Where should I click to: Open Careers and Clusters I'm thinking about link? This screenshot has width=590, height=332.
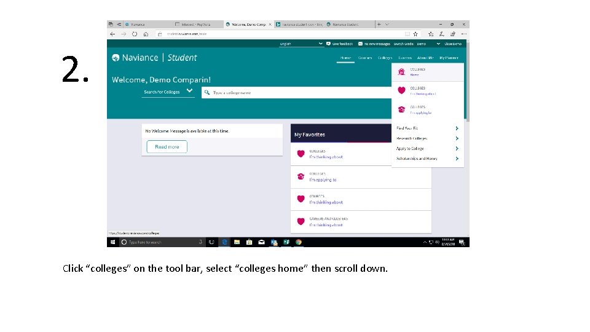pyautogui.click(x=326, y=225)
